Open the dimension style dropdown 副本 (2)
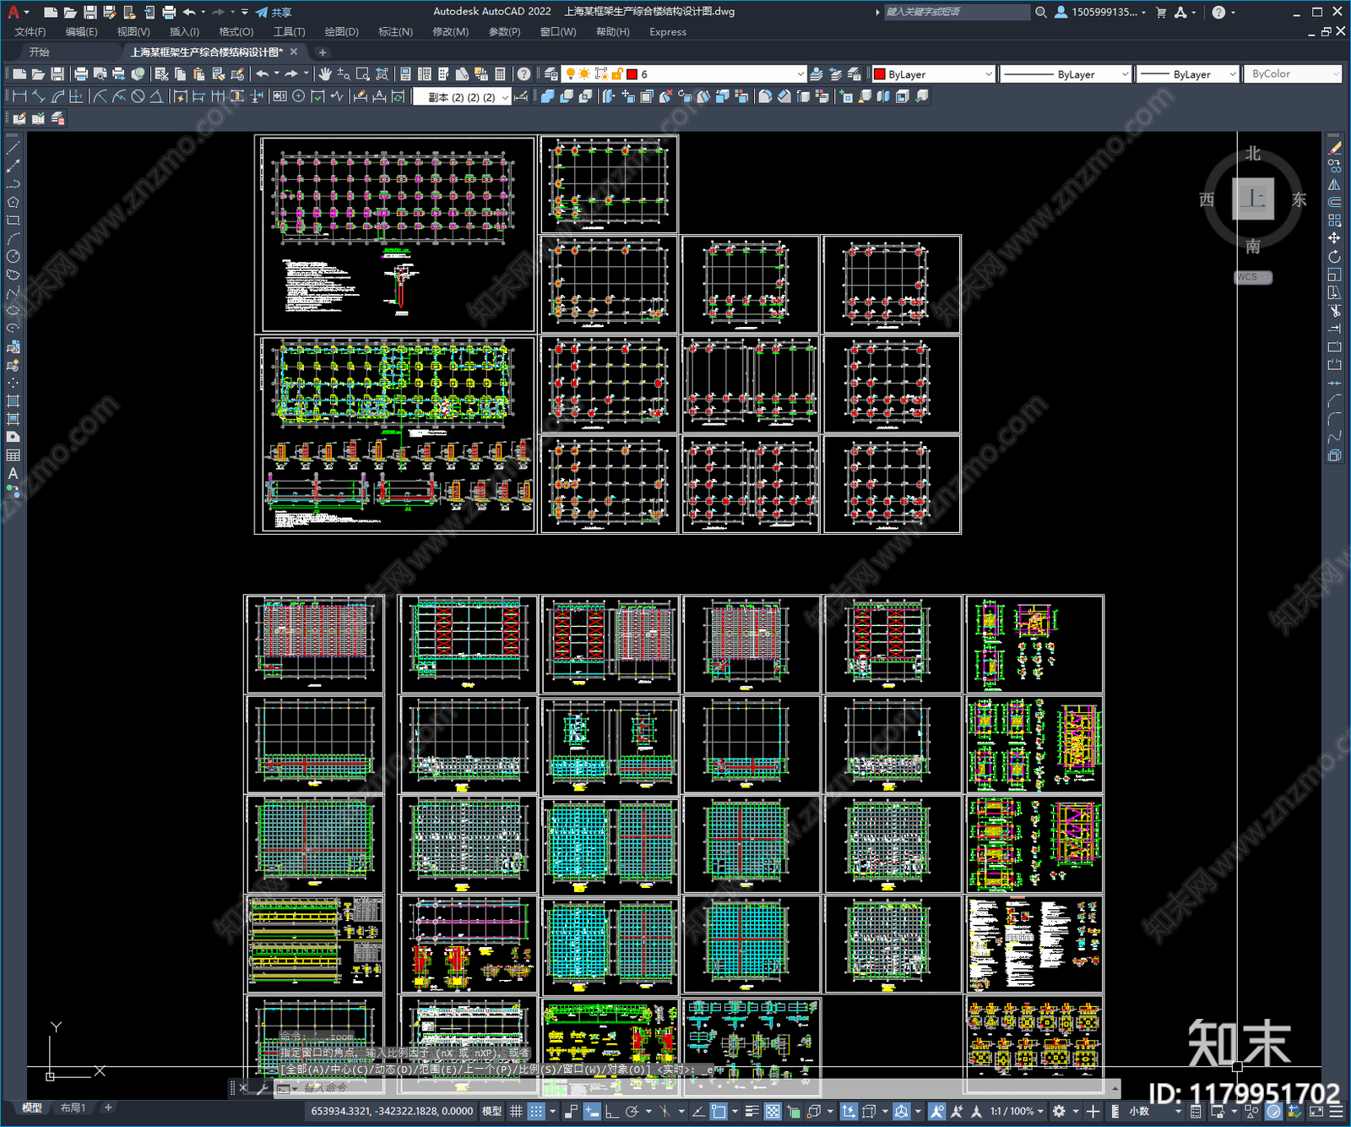Image resolution: width=1351 pixels, height=1127 pixels. click(506, 97)
